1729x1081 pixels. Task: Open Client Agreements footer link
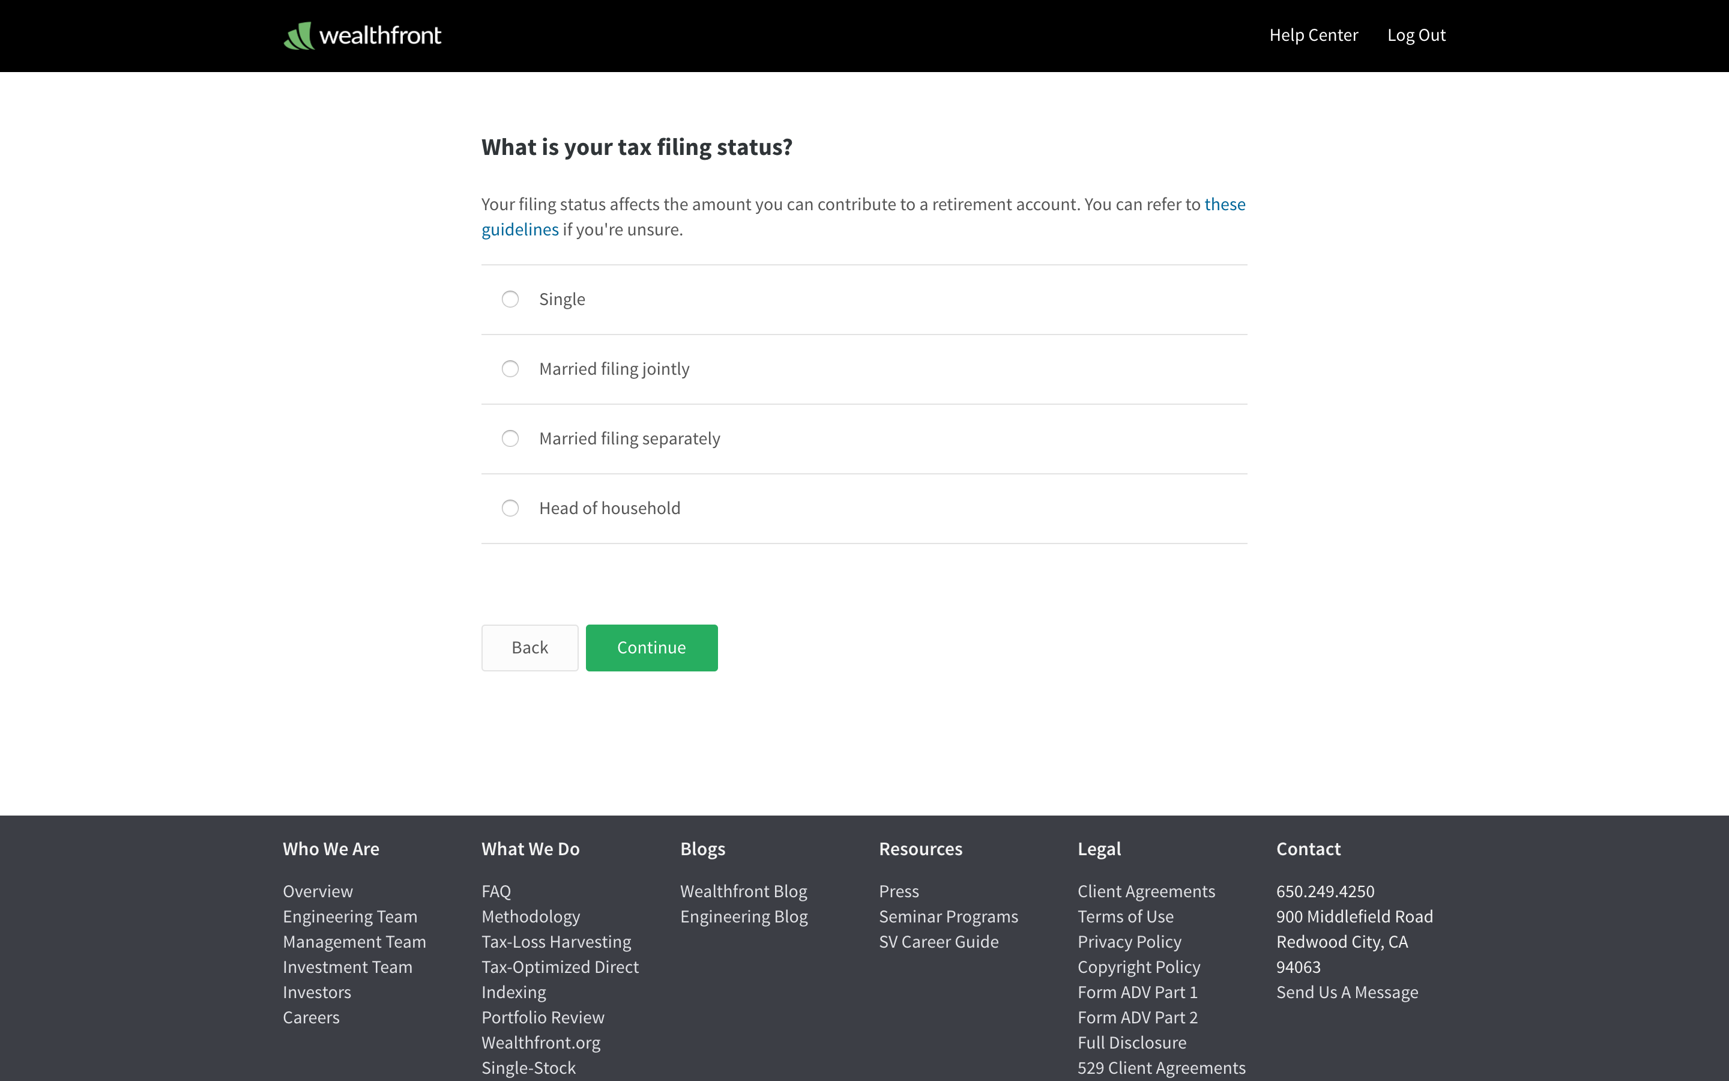coord(1146,892)
